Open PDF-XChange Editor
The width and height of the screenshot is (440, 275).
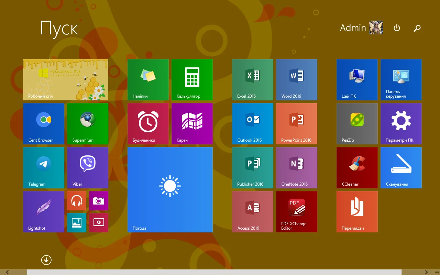[297, 212]
